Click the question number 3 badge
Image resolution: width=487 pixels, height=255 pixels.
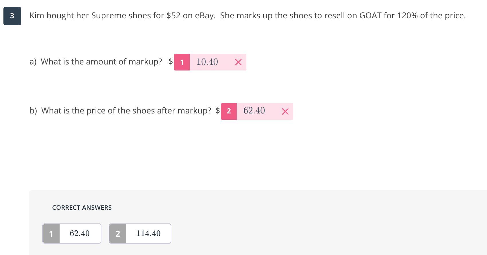12,16
